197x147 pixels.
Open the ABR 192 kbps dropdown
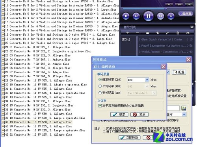147,86
